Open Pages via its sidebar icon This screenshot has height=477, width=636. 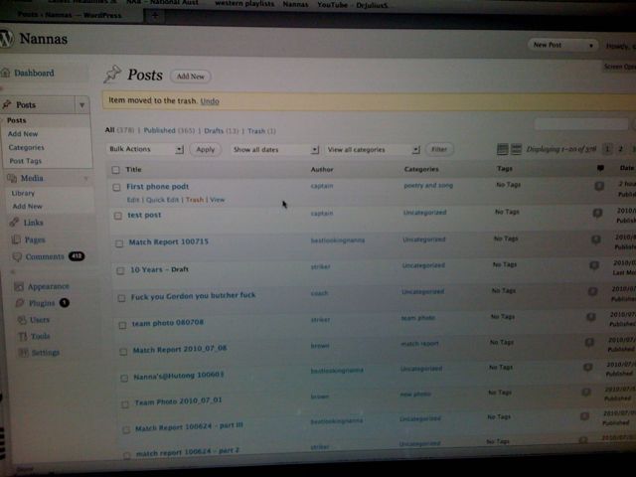pyautogui.click(x=15, y=239)
